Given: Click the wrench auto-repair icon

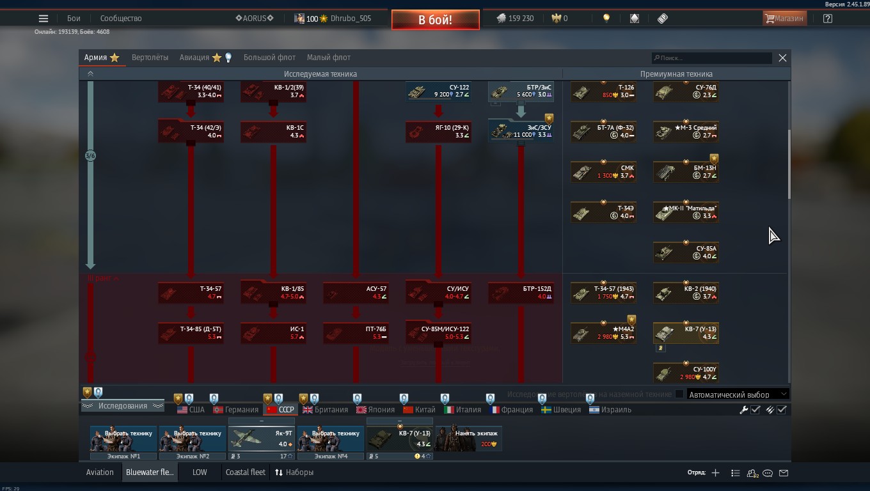Looking at the screenshot, I should click(743, 410).
